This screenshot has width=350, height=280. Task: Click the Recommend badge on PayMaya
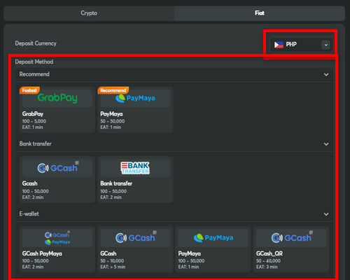[113, 90]
